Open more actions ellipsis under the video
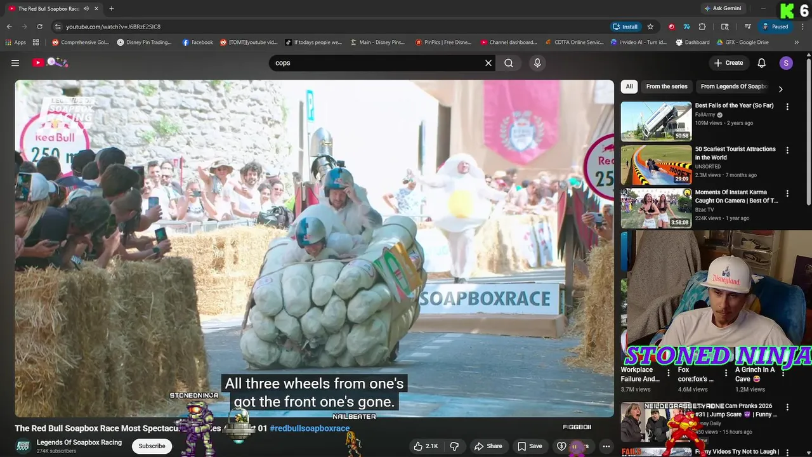Viewport: 812px width, 457px height. [x=606, y=446]
